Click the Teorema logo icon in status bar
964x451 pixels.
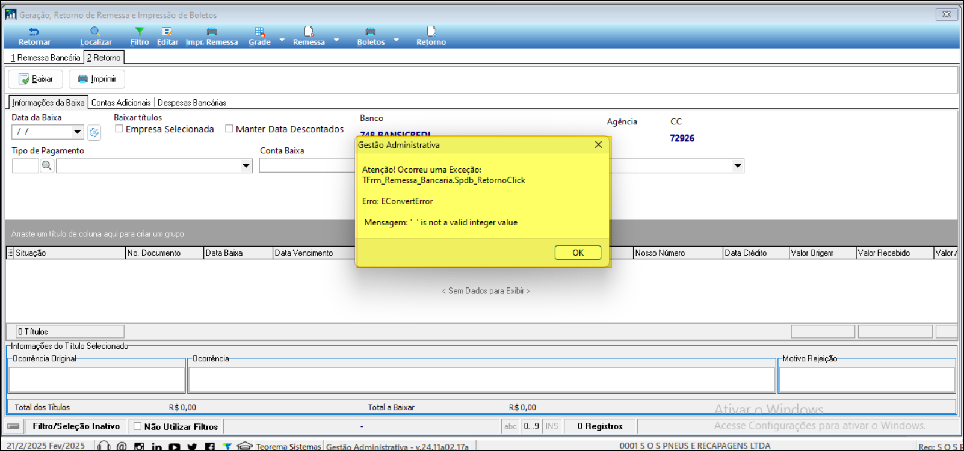227,446
